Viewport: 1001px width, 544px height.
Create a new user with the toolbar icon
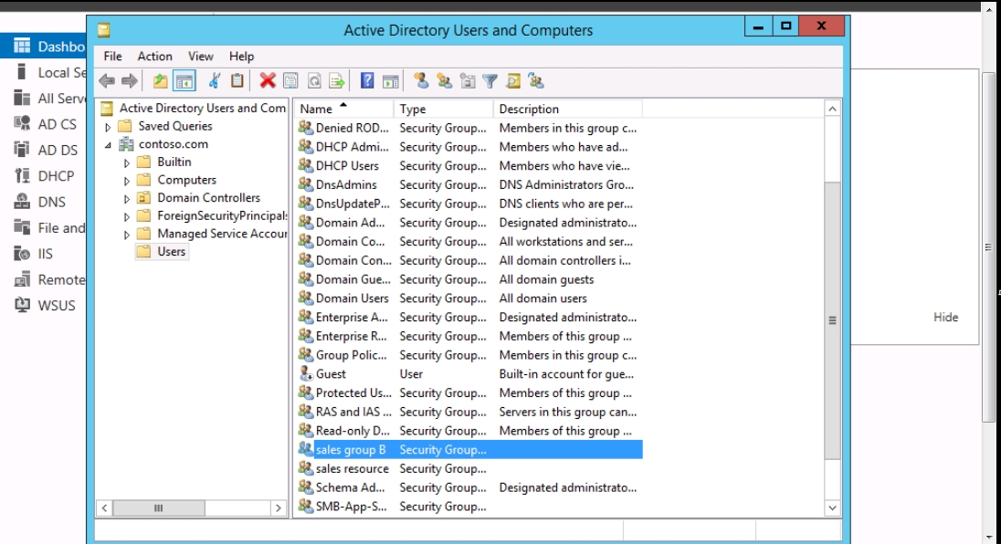[x=421, y=81]
